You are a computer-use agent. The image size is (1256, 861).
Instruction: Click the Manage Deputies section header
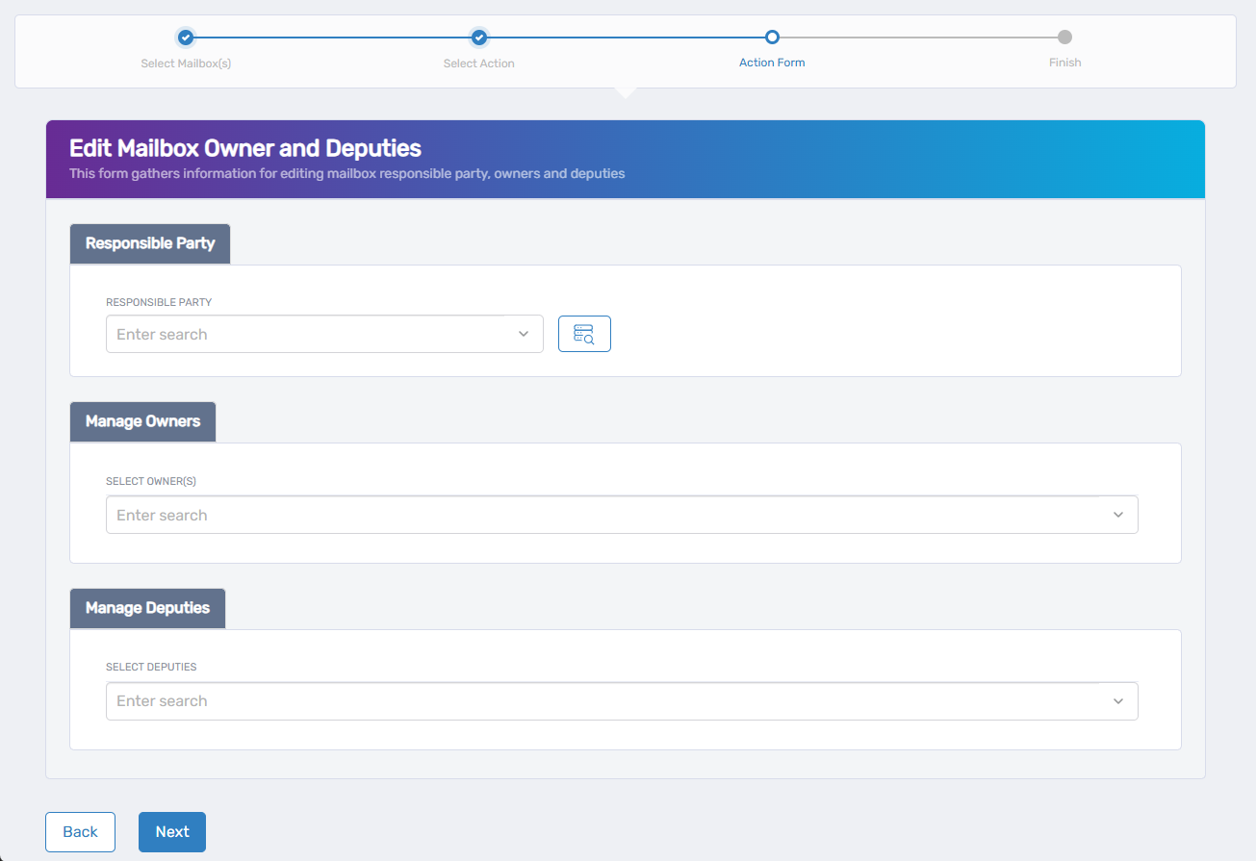(146, 608)
